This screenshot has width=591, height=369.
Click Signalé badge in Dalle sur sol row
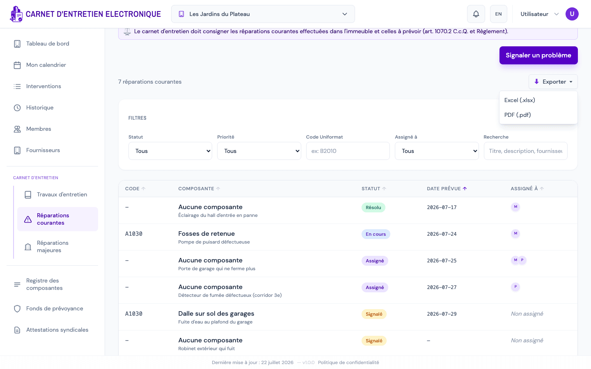coord(374,314)
